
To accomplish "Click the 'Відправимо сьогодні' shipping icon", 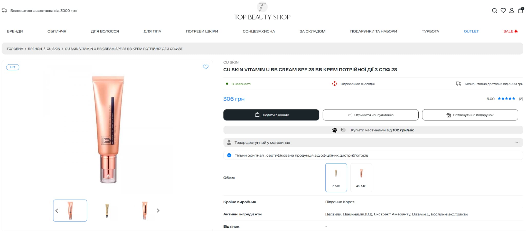I will 334,84.
